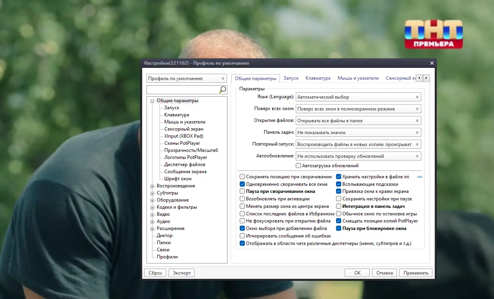This screenshot has height=299, width=494.
Task: Toggle Возобновлять при активации checkbox
Action: [x=242, y=199]
